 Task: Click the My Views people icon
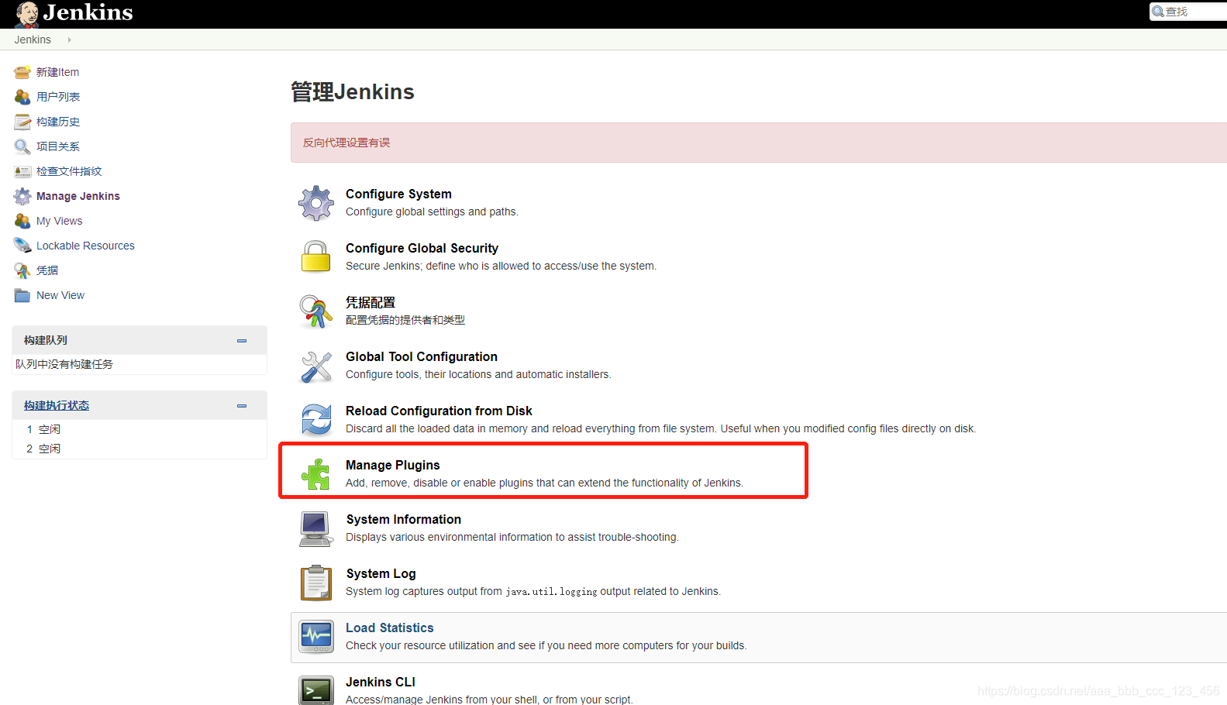pyautogui.click(x=22, y=221)
